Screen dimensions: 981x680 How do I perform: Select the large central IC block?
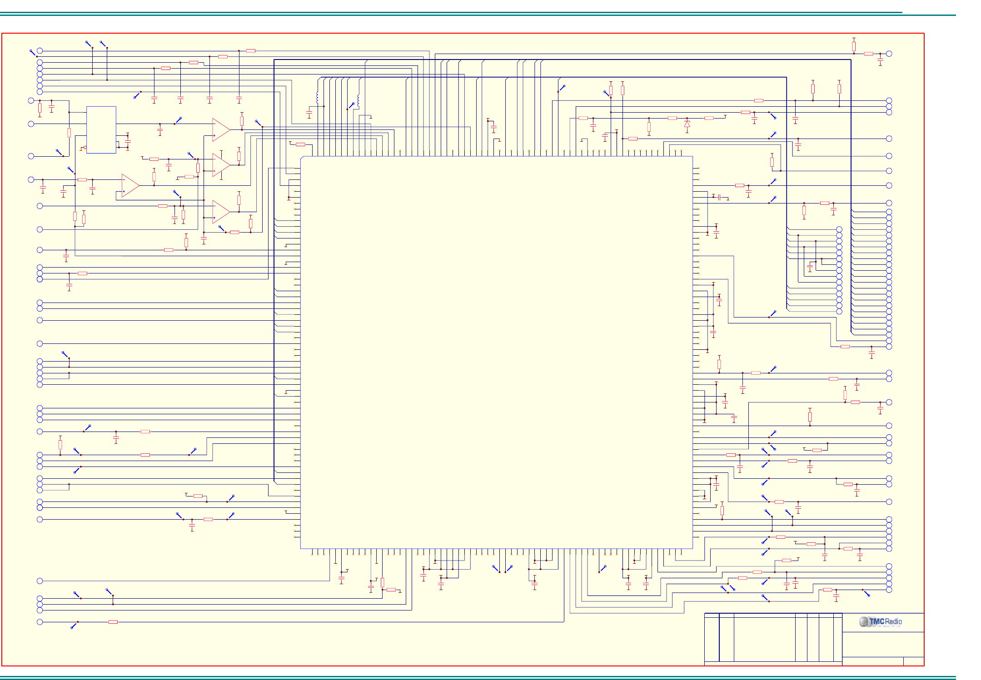(x=496, y=352)
